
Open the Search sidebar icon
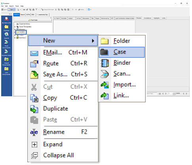6,36
